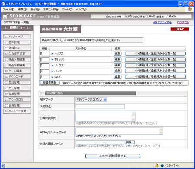Open ダウンロード in sidebar
Screen dimensions: 195x169
coord(17,77)
